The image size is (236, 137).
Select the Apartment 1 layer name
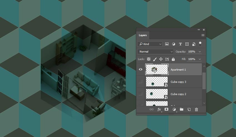coord(178,70)
